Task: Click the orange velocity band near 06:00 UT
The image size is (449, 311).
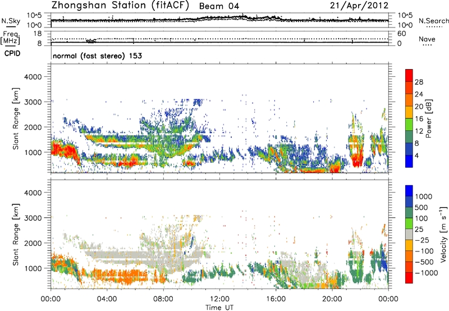Action: [x=129, y=276]
